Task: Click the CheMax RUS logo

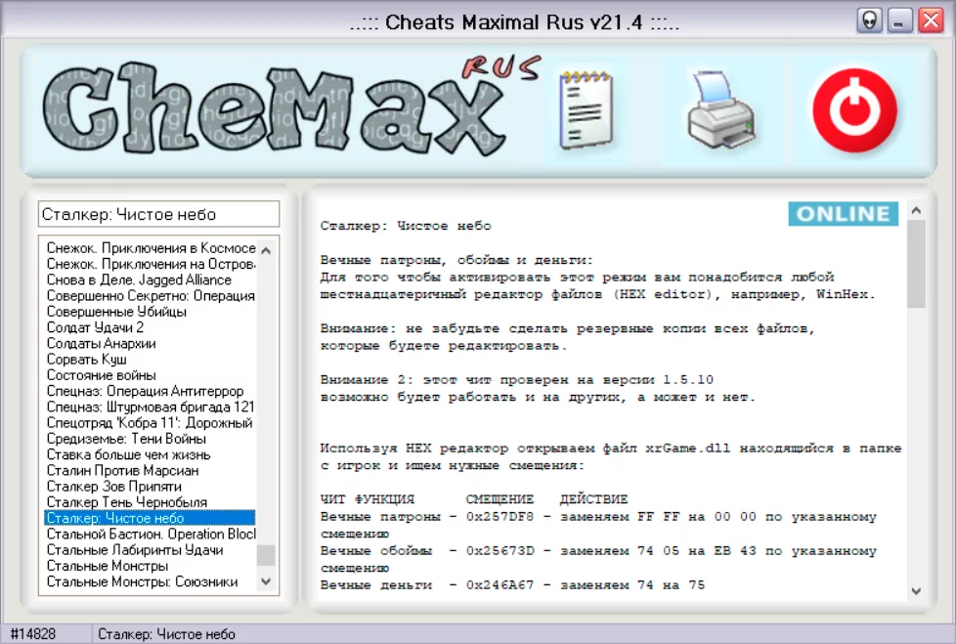Action: 291,107
